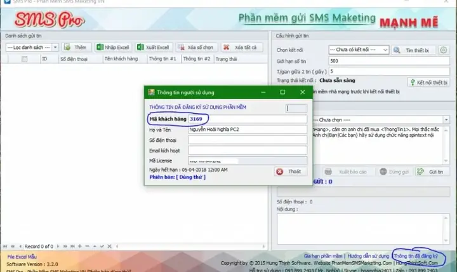Click the message template scrollbar
This screenshot has height=272, width=457.
point(446,146)
